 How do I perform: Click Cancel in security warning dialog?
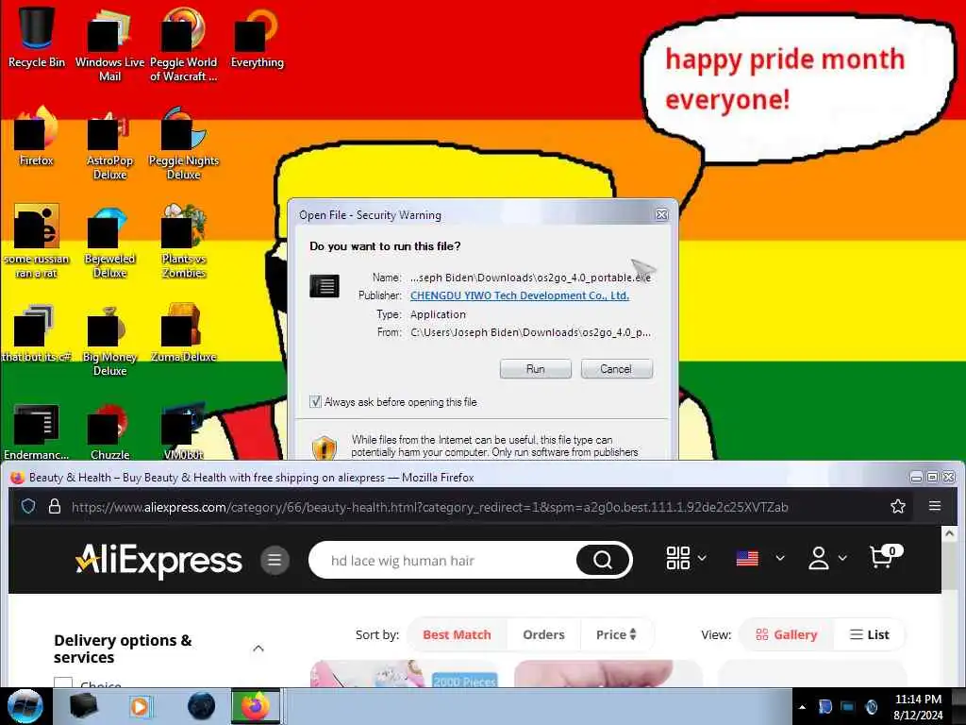616,369
